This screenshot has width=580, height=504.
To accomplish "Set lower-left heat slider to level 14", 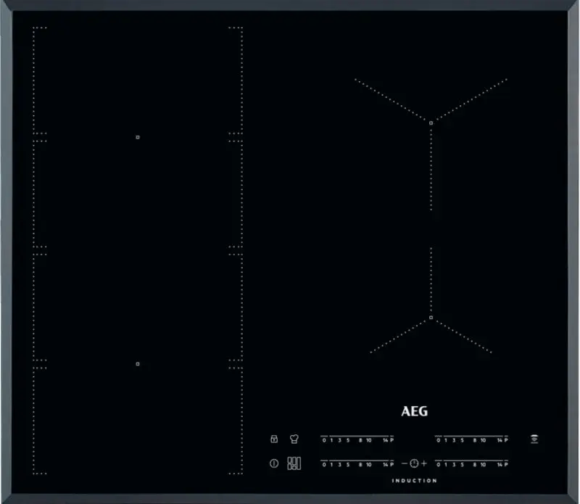I will [x=384, y=464].
